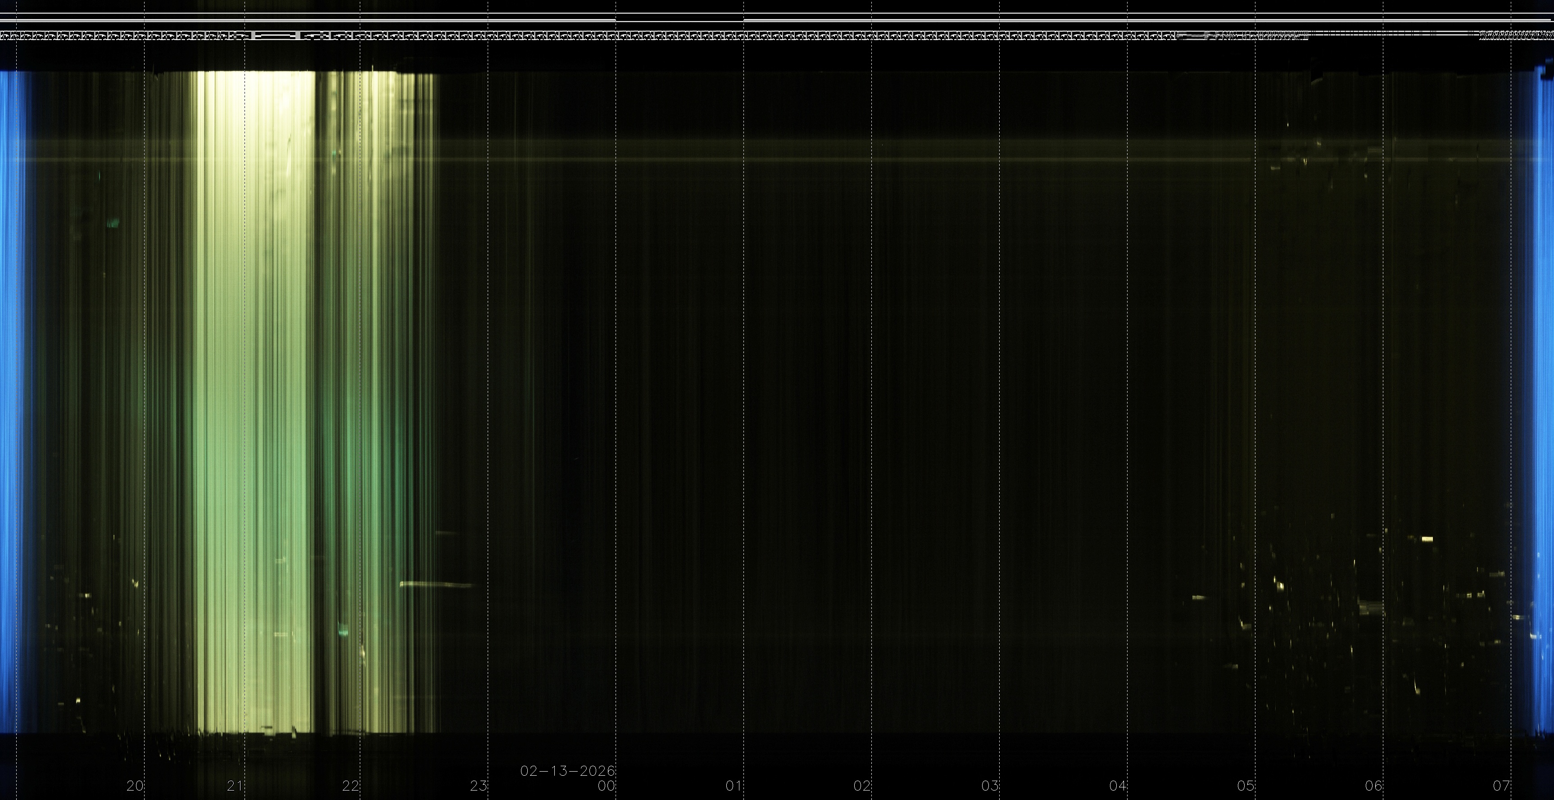Viewport: 1554px width, 800px height.
Task: Click the 05 hour label
Action: pos(1246,786)
